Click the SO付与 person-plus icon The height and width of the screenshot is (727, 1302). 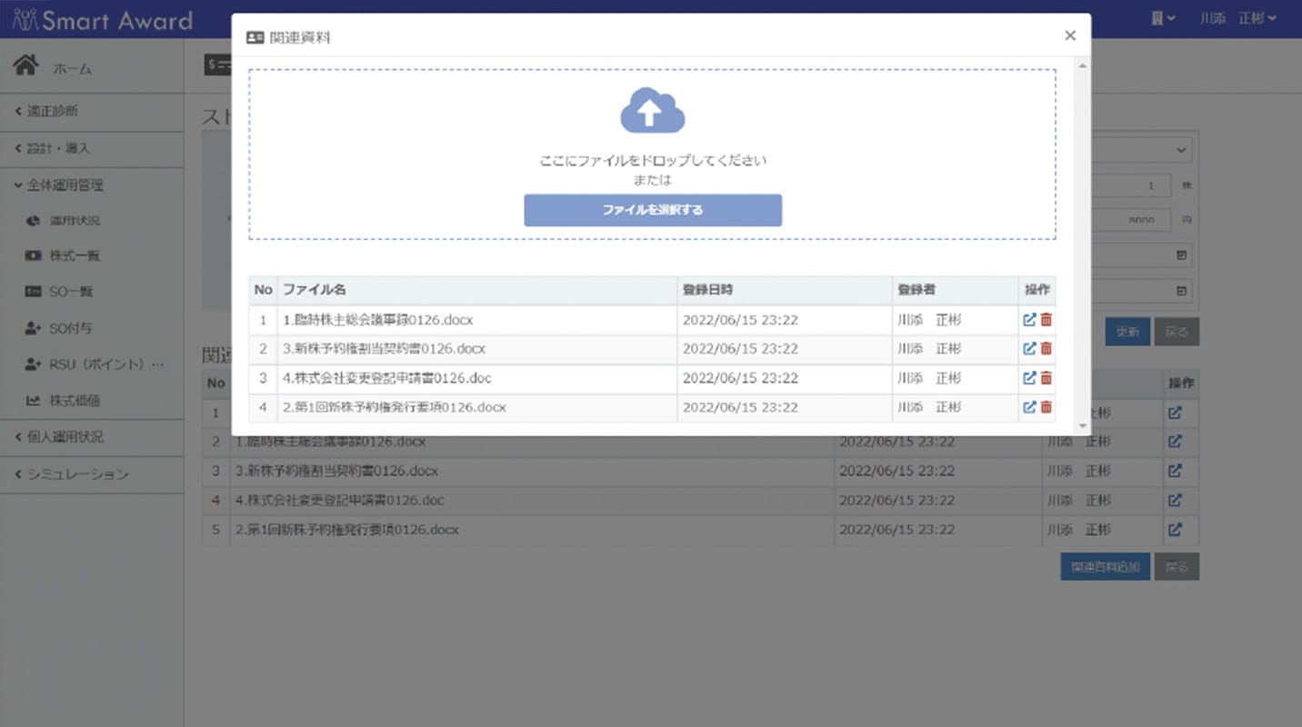pos(33,328)
